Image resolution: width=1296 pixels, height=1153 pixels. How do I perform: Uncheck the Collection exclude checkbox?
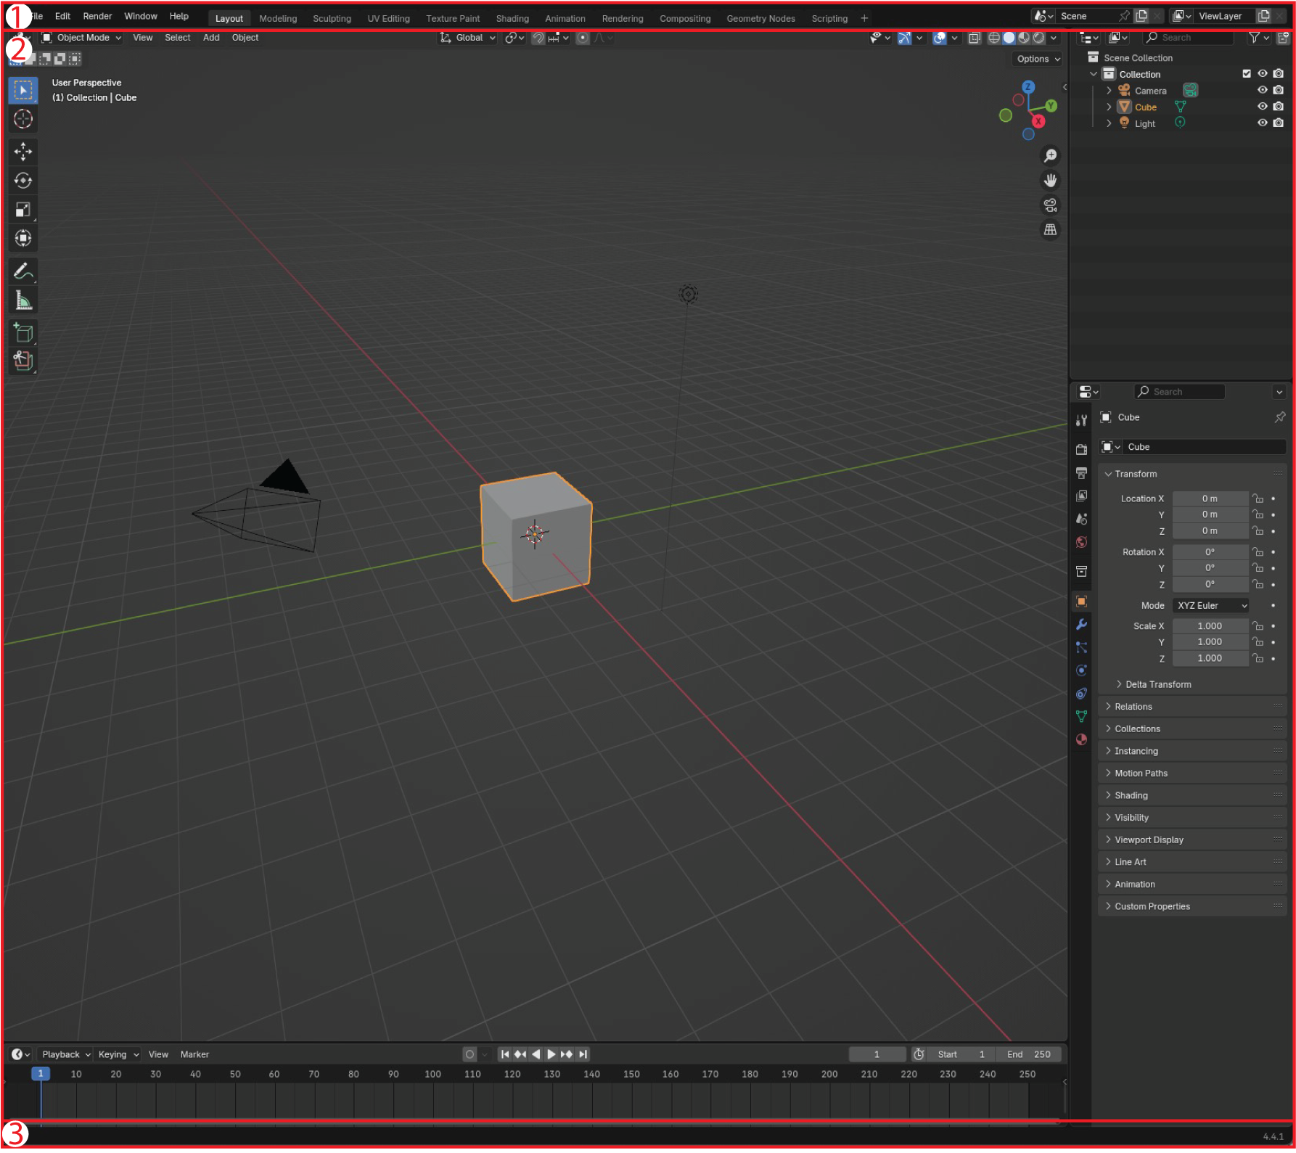tap(1247, 74)
